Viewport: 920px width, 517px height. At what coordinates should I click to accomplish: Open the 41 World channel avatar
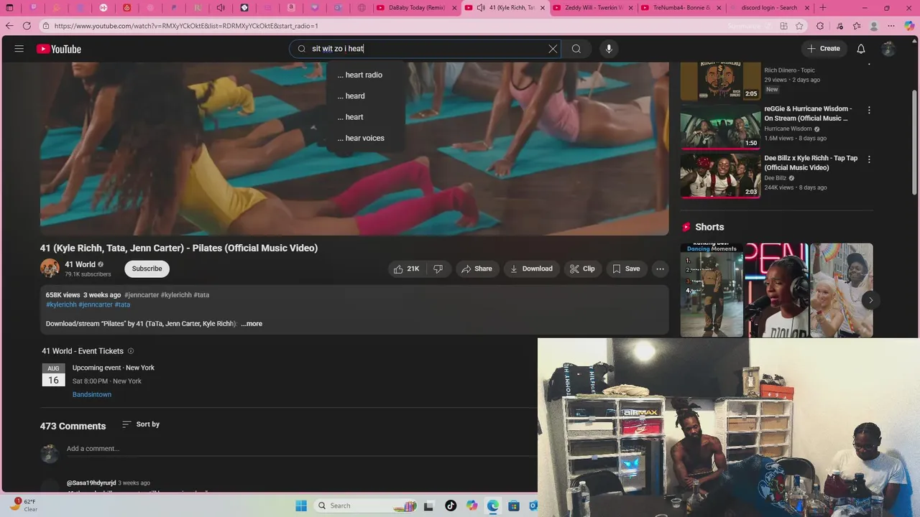pyautogui.click(x=50, y=269)
